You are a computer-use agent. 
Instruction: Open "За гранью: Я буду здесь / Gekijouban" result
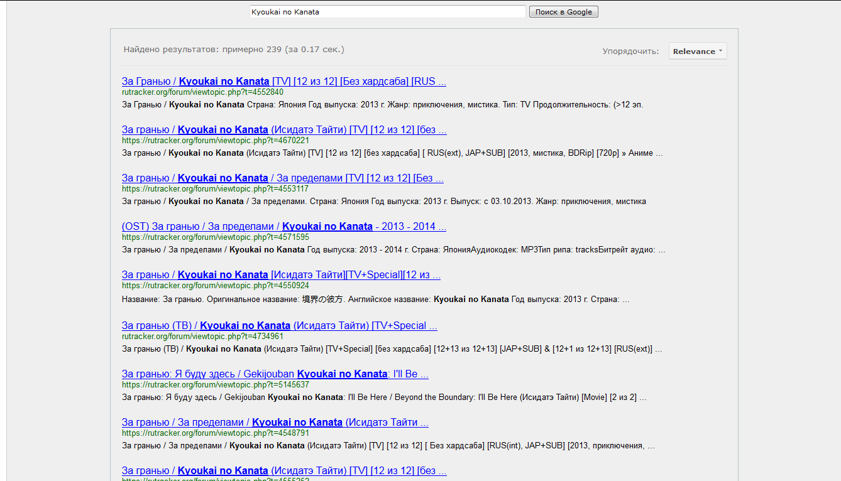275,374
